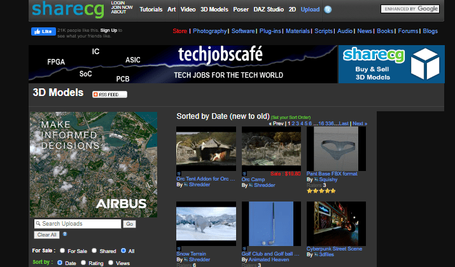Open the DAZ Studio menu
Viewport: 455px width, 267px height.
tap(269, 10)
